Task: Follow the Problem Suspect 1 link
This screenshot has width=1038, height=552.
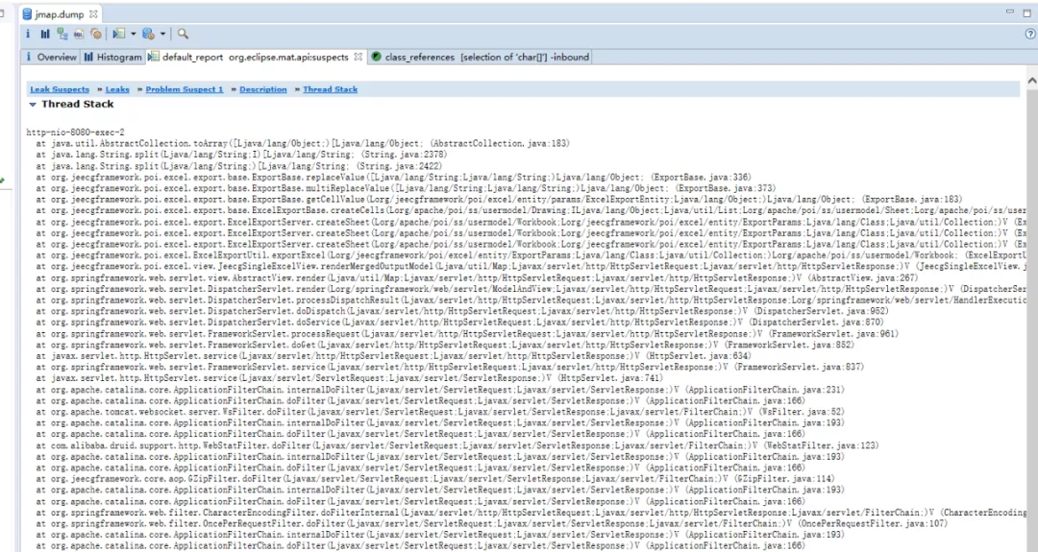Action: (x=184, y=89)
